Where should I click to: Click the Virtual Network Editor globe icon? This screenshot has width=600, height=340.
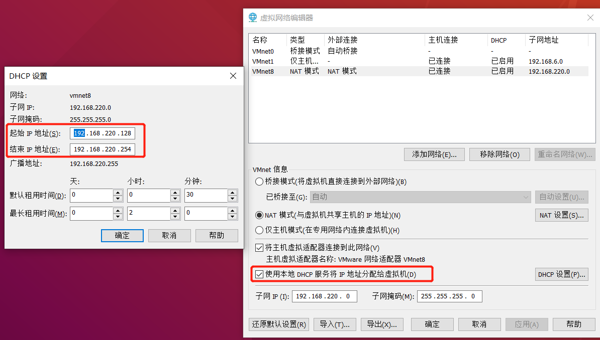(253, 18)
